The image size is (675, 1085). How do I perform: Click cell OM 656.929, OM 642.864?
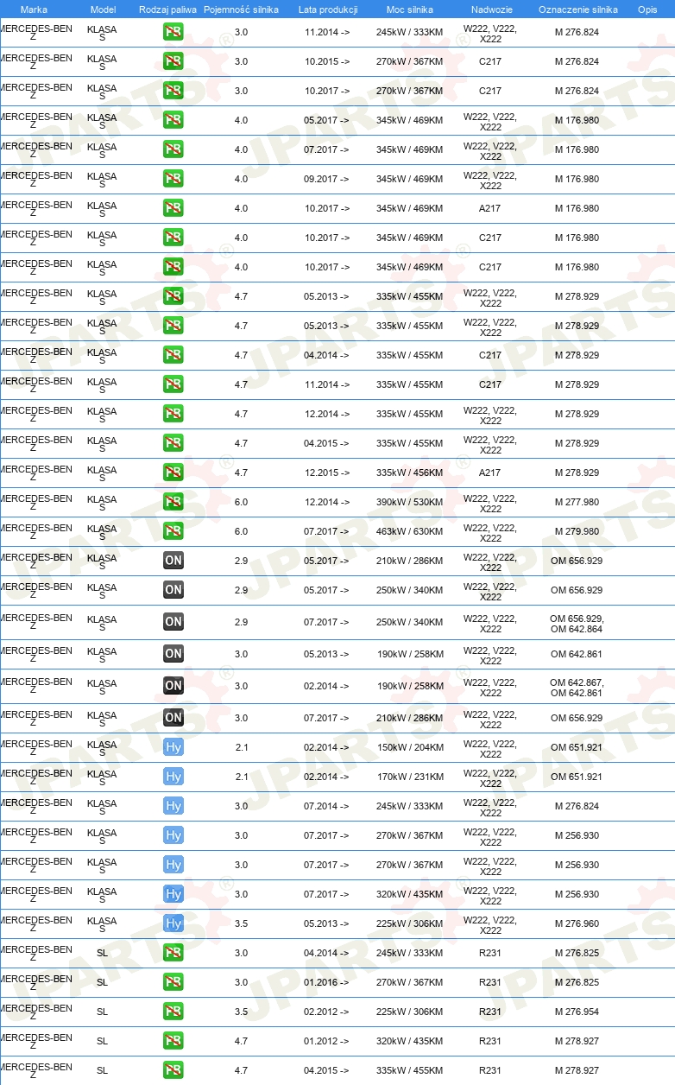pos(577,624)
